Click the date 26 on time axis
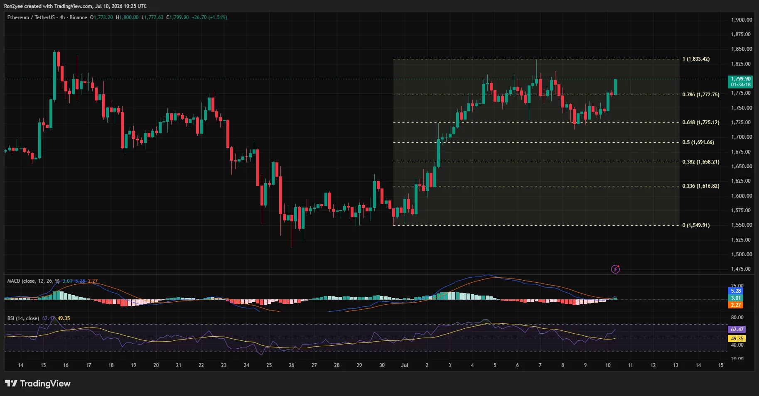The image size is (759, 396). point(292,365)
